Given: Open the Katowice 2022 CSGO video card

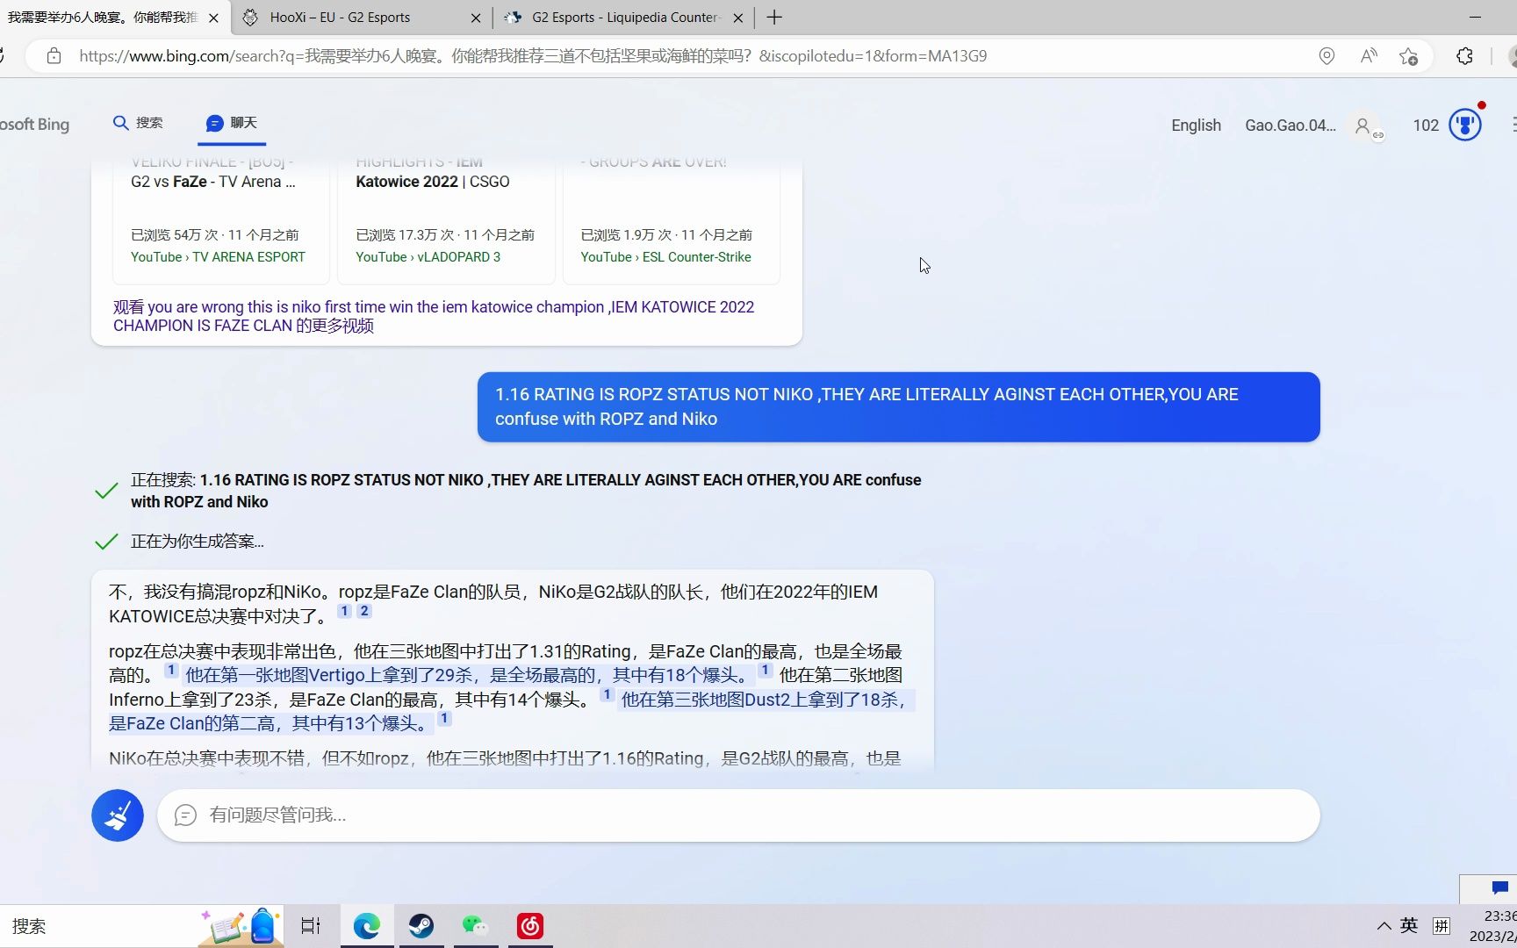Looking at the screenshot, I should coord(446,219).
